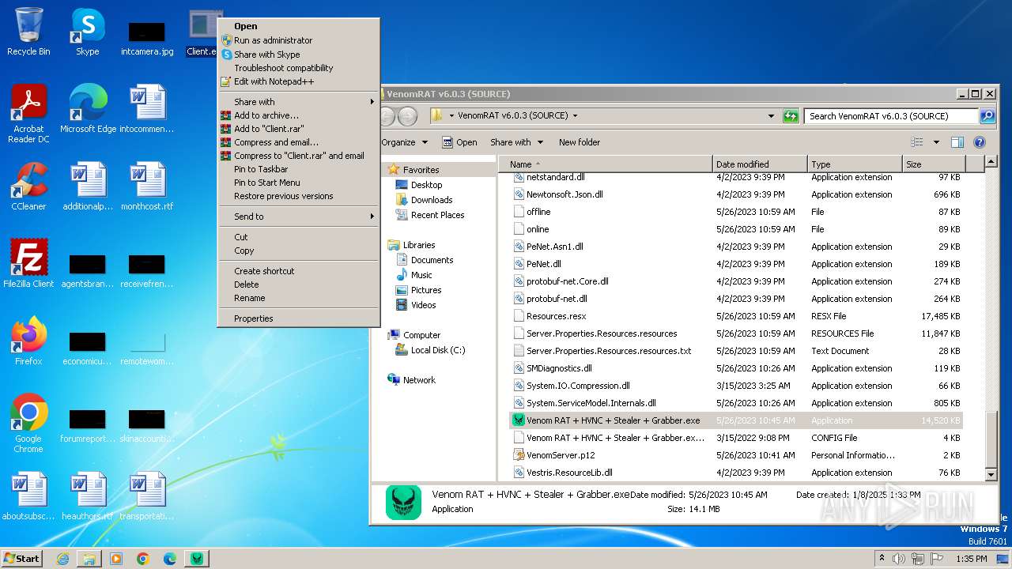This screenshot has height=569, width=1012.
Task: Click the Start button
Action: 21,559
